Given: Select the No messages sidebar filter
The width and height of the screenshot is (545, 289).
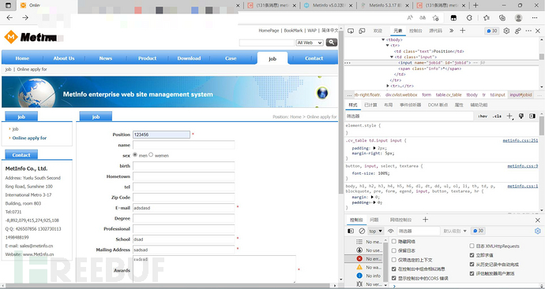Looking at the screenshot, I should [364, 242].
